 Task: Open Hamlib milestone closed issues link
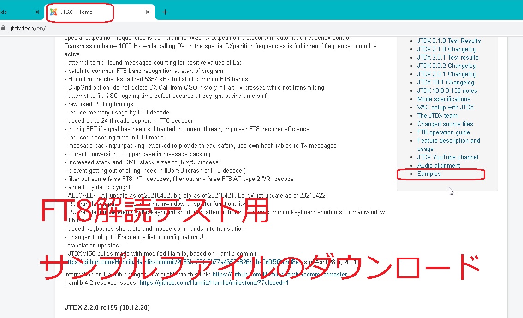214,283
